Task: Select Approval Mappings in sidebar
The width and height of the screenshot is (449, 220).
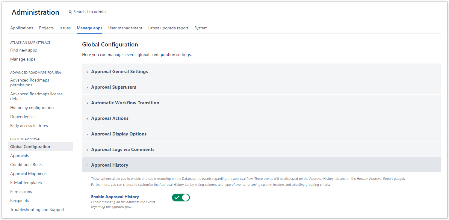Action: [x=28, y=174]
